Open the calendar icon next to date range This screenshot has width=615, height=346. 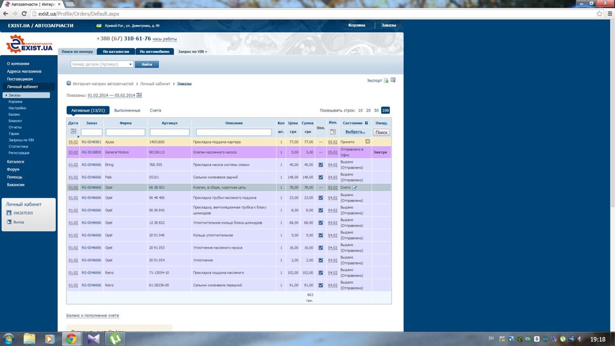coord(139,95)
